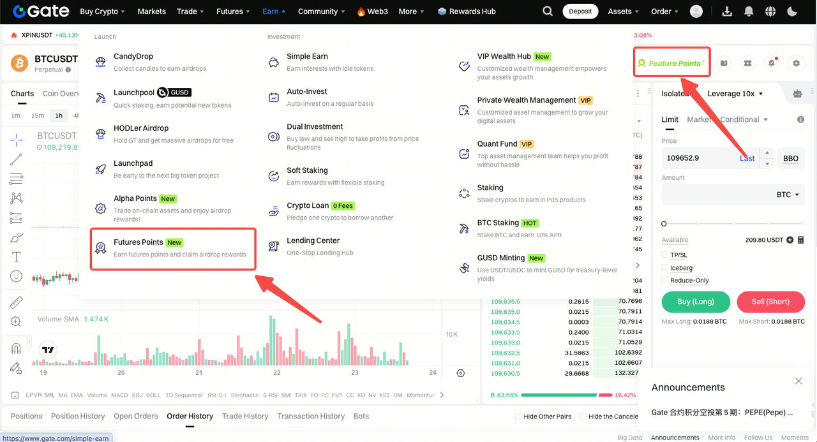This screenshot has width=817, height=442.
Task: Open the BTC amount unit dropdown
Action: click(x=788, y=195)
